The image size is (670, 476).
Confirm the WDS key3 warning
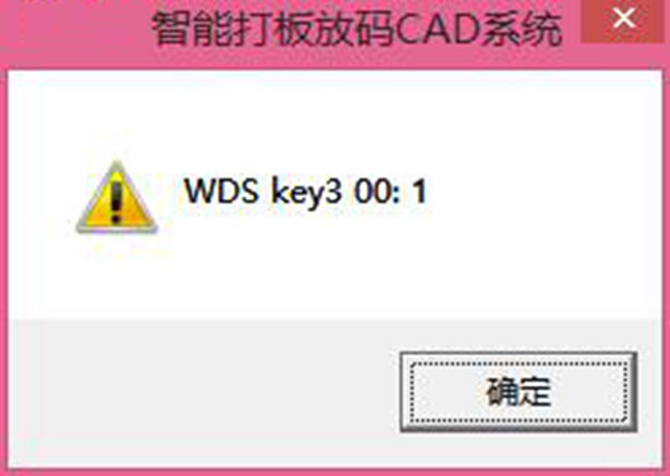tap(518, 391)
